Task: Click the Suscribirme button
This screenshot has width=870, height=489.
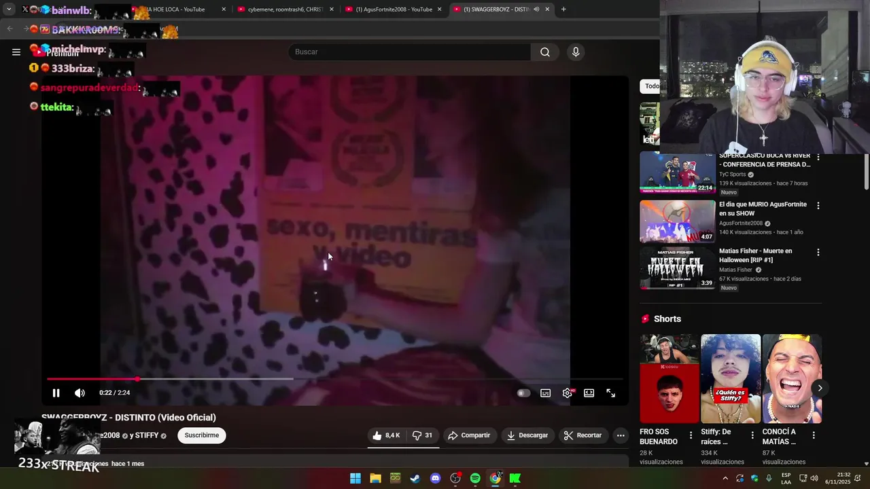Action: click(202, 435)
